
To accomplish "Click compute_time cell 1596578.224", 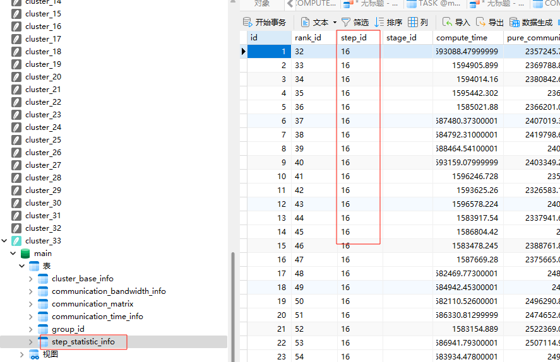I will pos(468,204).
